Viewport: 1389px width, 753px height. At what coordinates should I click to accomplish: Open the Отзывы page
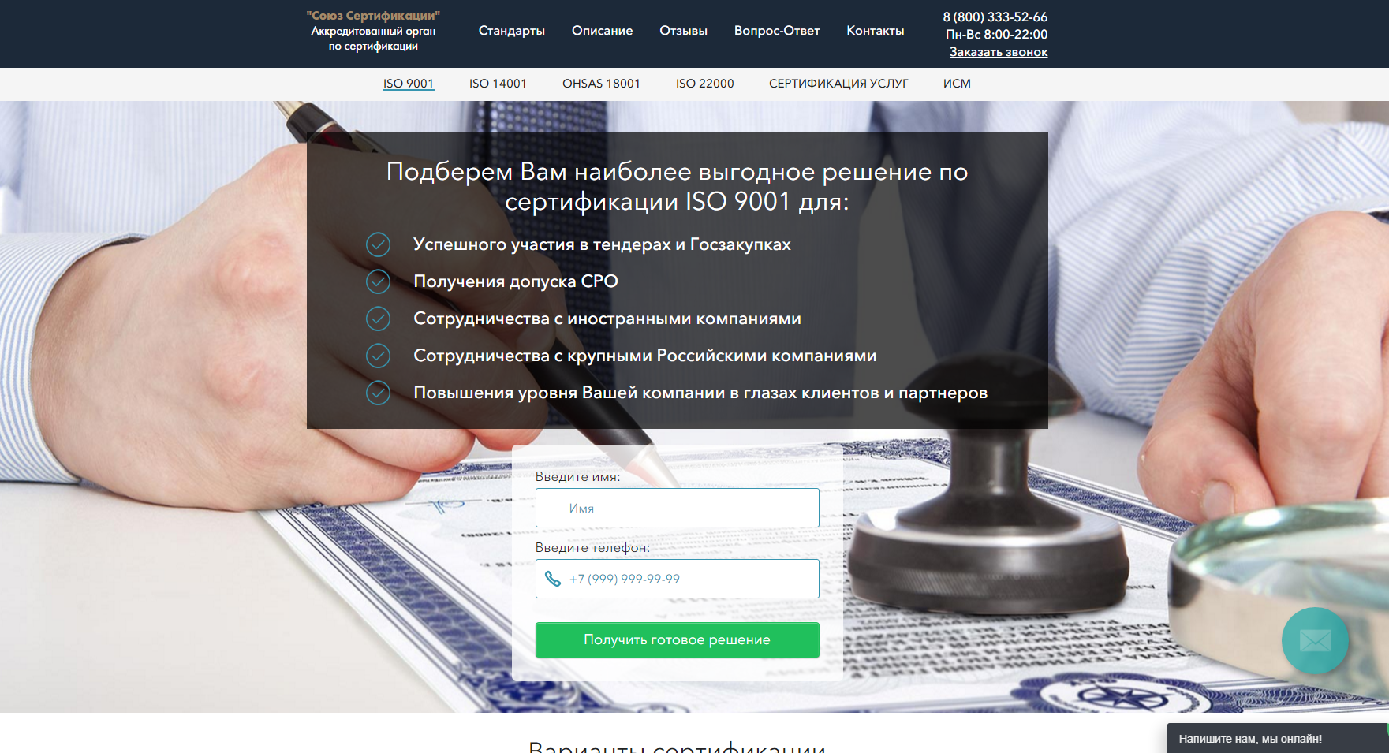683,31
